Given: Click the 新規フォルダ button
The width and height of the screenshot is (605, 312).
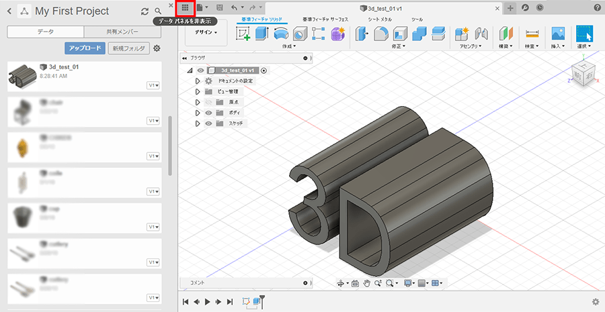Looking at the screenshot, I should tap(129, 48).
